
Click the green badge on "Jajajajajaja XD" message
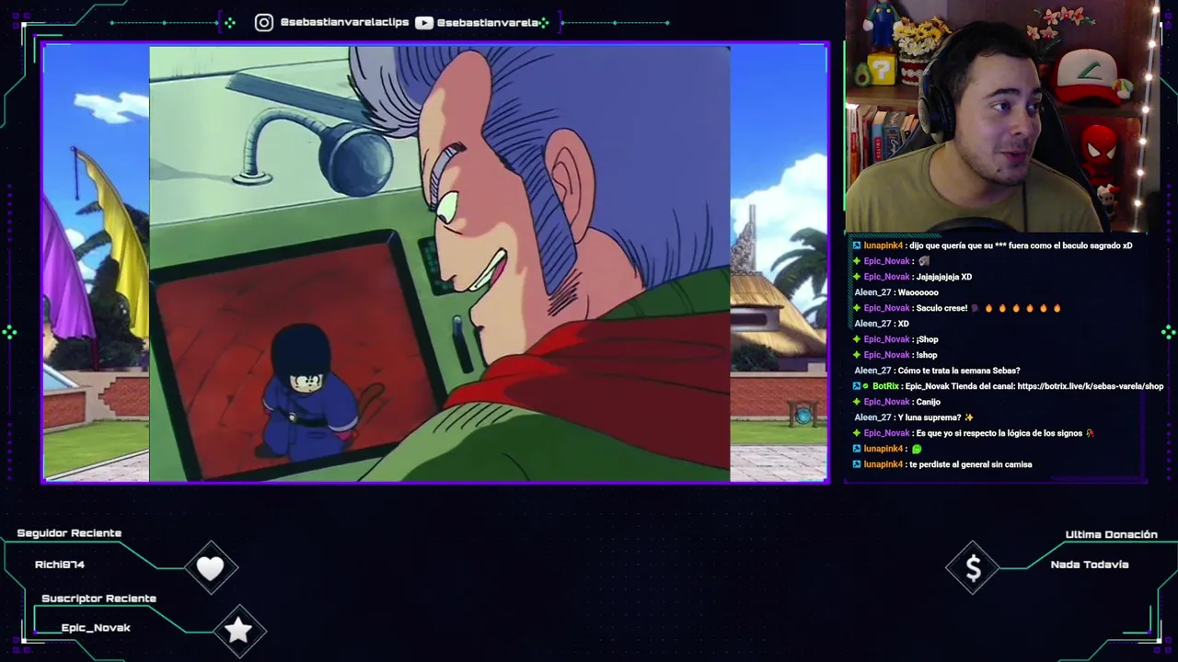click(857, 277)
